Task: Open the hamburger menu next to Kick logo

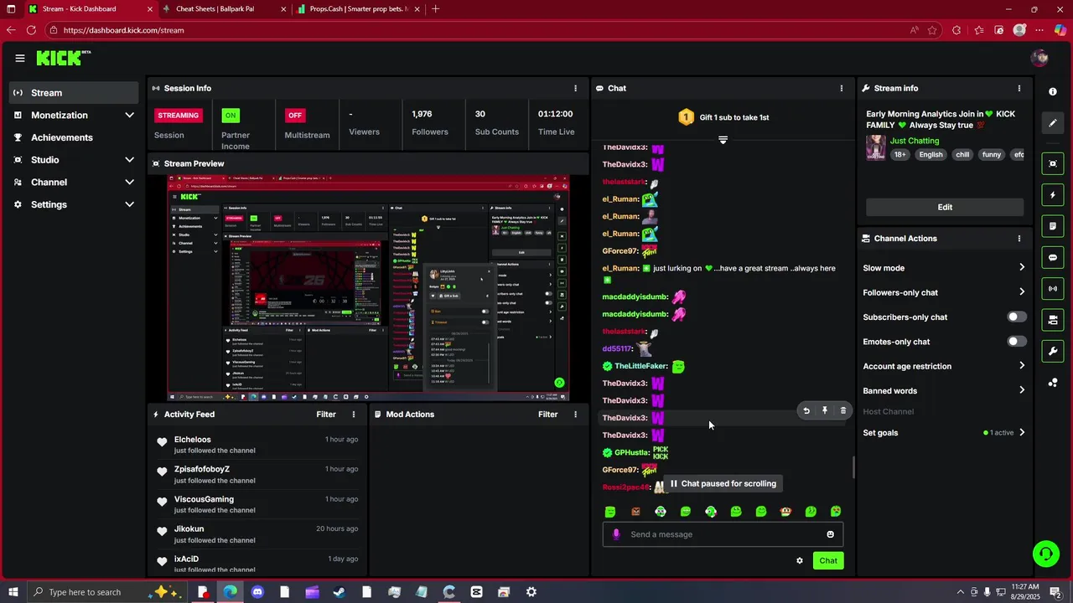Action: (20, 58)
